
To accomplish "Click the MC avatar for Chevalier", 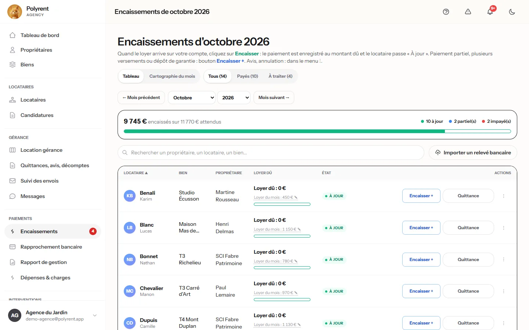I will (130, 291).
